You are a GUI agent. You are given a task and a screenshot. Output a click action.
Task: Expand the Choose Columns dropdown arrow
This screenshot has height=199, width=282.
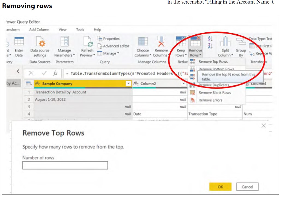pos(150,55)
